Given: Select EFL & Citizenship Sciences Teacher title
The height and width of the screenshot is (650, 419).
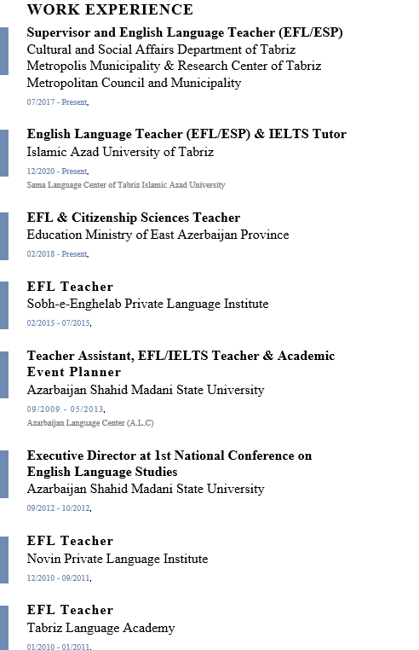Looking at the screenshot, I should pyautogui.click(x=134, y=218).
